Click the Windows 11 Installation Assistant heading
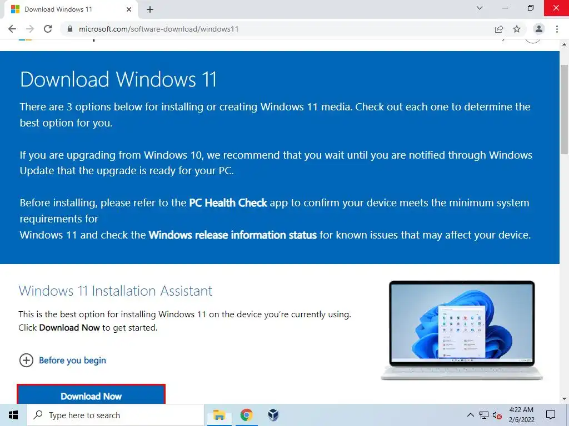This screenshot has height=426, width=569. point(116,291)
